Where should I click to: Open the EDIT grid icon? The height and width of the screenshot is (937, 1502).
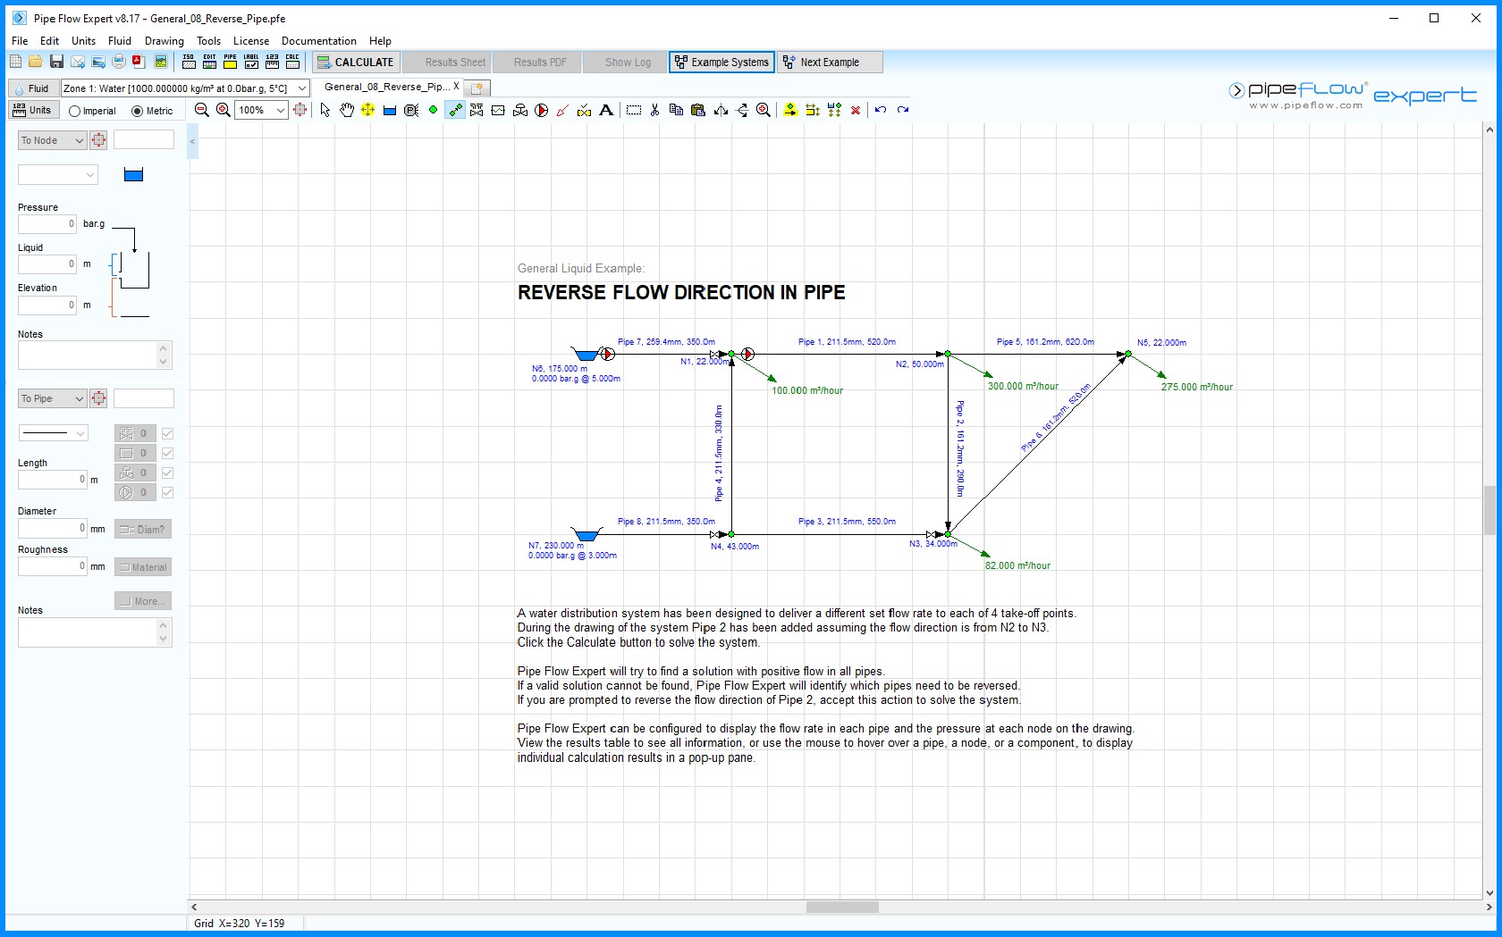point(209,62)
